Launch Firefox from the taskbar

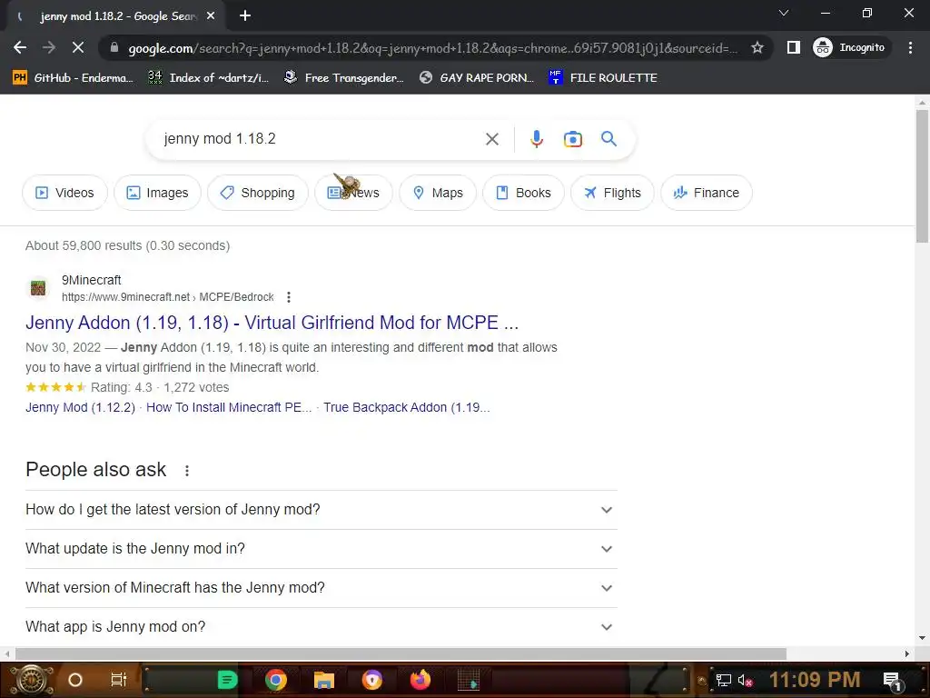click(x=420, y=680)
